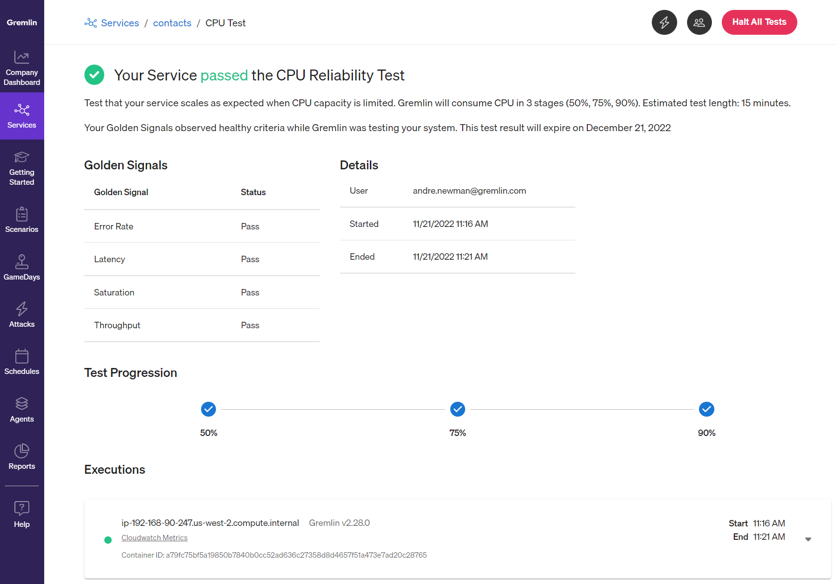Open Schedules from the sidebar
Screen dimensions: 835x584
tap(22, 362)
